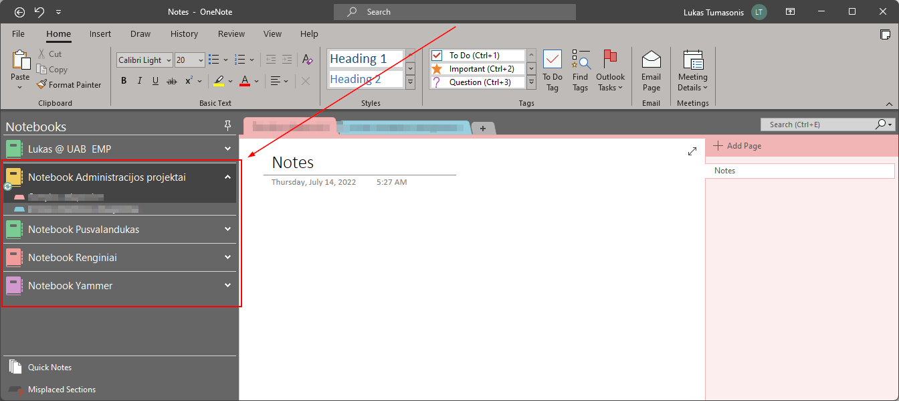Click the Delete X icon in Basic Text

click(306, 81)
